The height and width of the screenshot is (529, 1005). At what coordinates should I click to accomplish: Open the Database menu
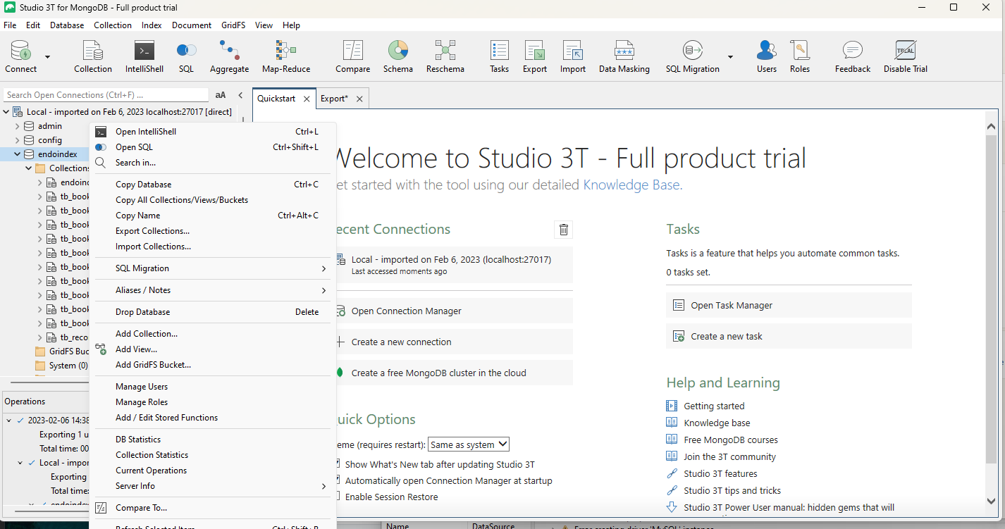(x=67, y=25)
